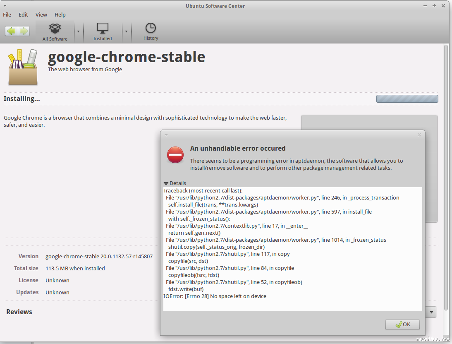Open History clock icon
Screen dimensions: 452x344
tap(151, 32)
